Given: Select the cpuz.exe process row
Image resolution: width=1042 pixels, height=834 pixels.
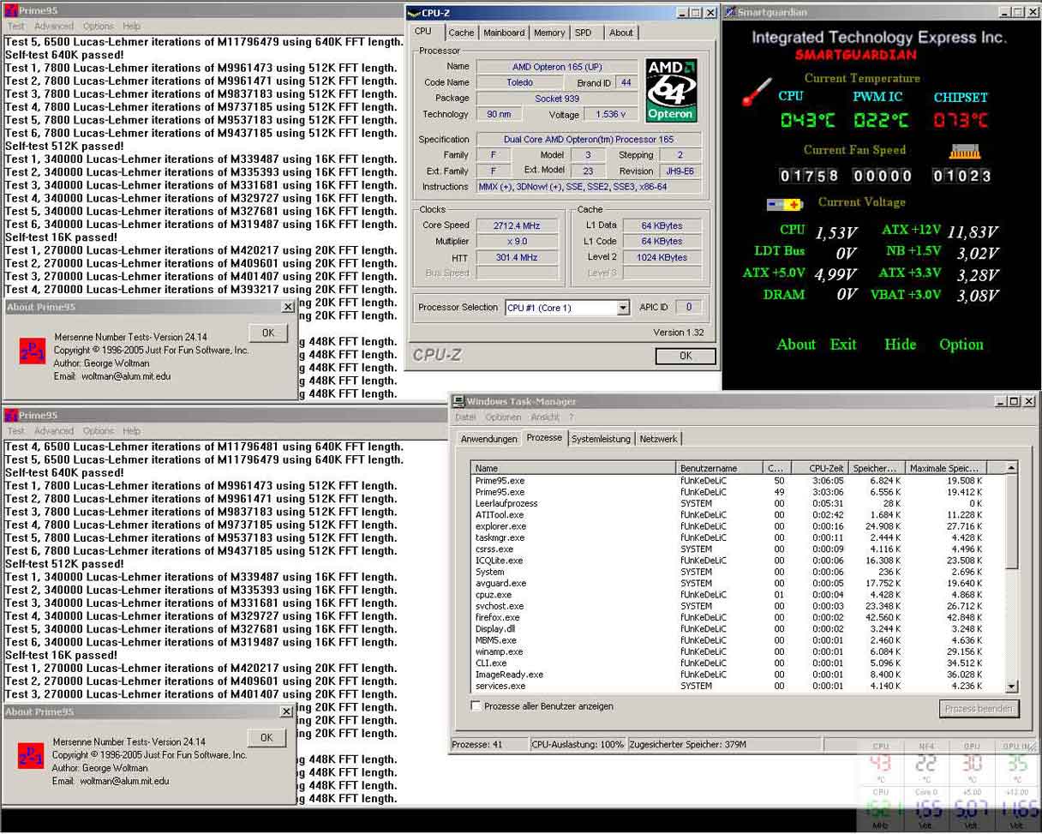Looking at the screenshot, I should click(x=739, y=595).
